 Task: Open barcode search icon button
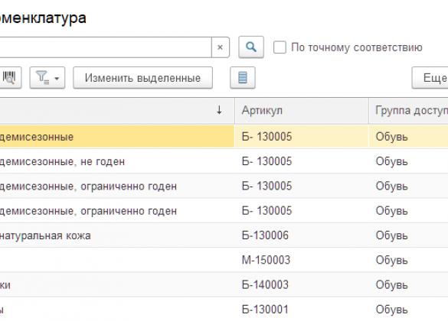pos(9,77)
